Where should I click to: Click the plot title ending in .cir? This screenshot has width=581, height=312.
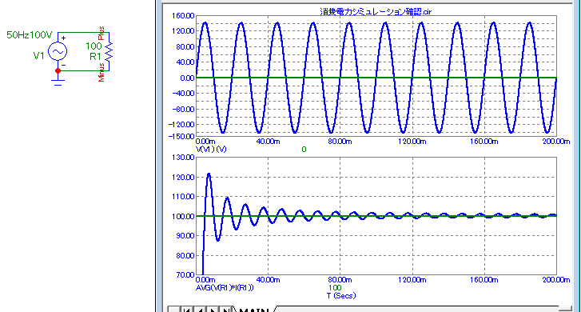coord(376,11)
